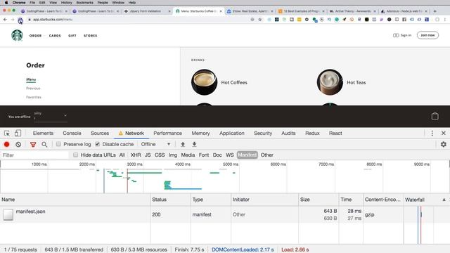
Task: Open the STORES navigation link
Action: (x=91, y=36)
